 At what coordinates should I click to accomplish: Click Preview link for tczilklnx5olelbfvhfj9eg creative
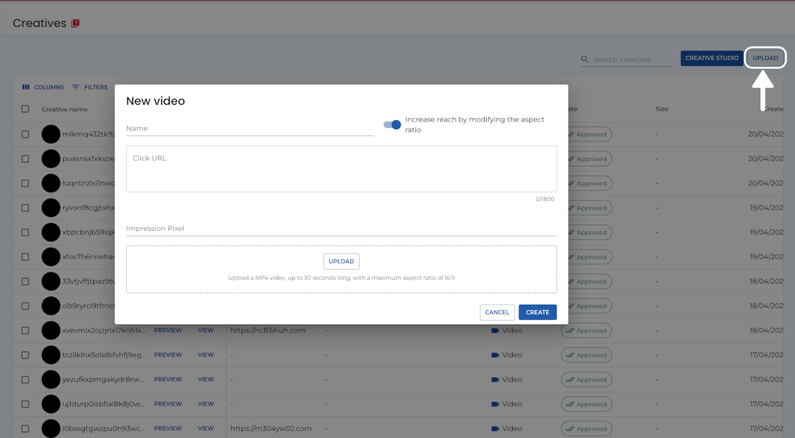[x=168, y=355]
